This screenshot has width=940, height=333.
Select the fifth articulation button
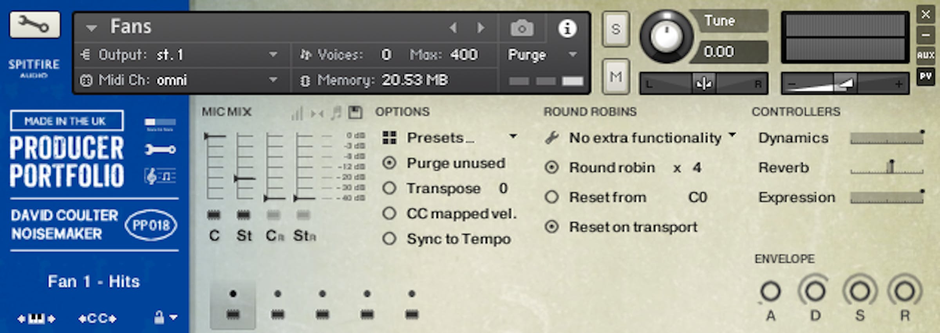point(412,305)
